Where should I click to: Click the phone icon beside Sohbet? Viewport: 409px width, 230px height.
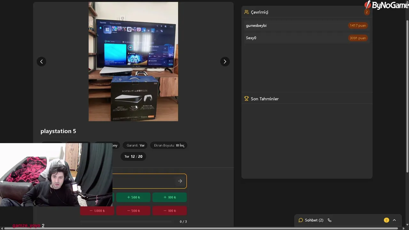(x=329, y=220)
